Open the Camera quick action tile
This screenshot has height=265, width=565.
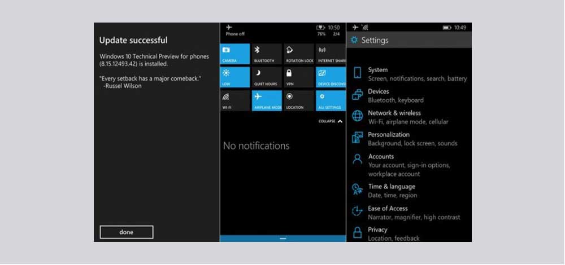[x=235, y=54]
